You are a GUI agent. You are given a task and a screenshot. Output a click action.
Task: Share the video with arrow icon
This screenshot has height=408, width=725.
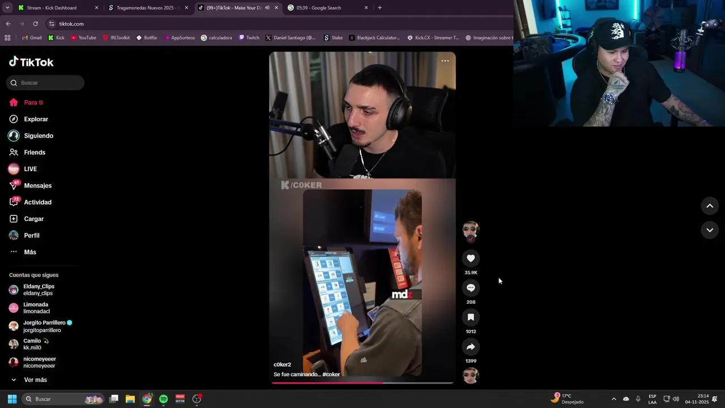(471, 347)
